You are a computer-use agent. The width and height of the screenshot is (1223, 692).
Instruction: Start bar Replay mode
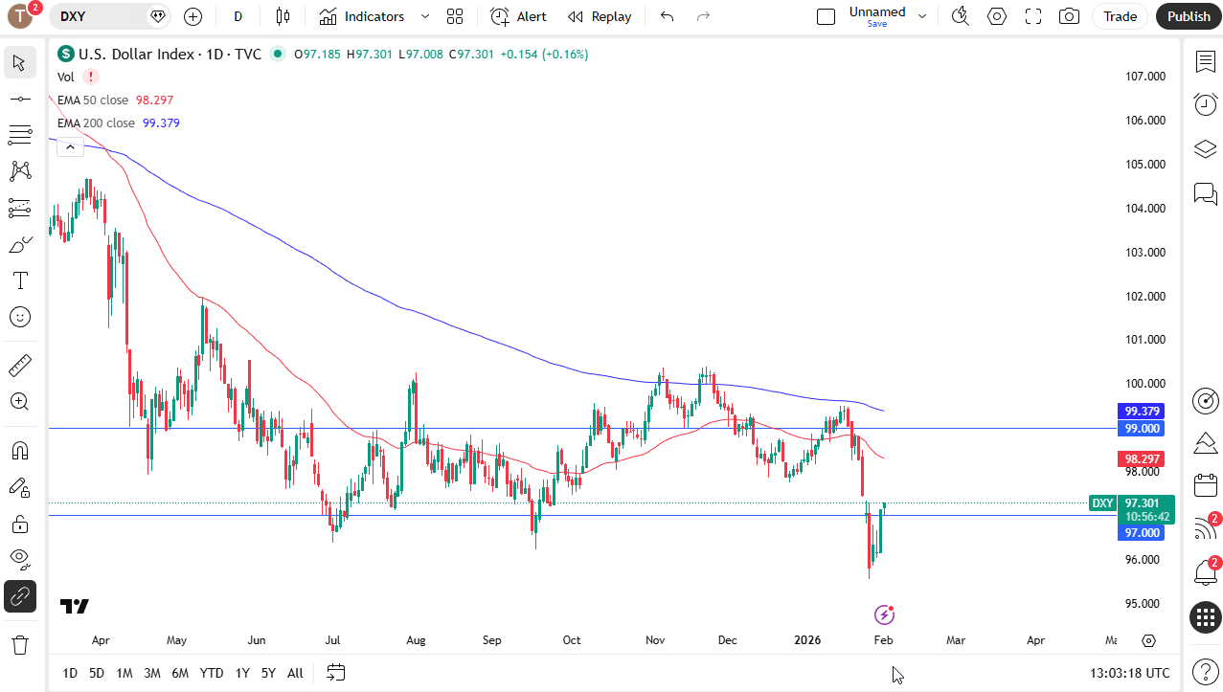click(600, 16)
